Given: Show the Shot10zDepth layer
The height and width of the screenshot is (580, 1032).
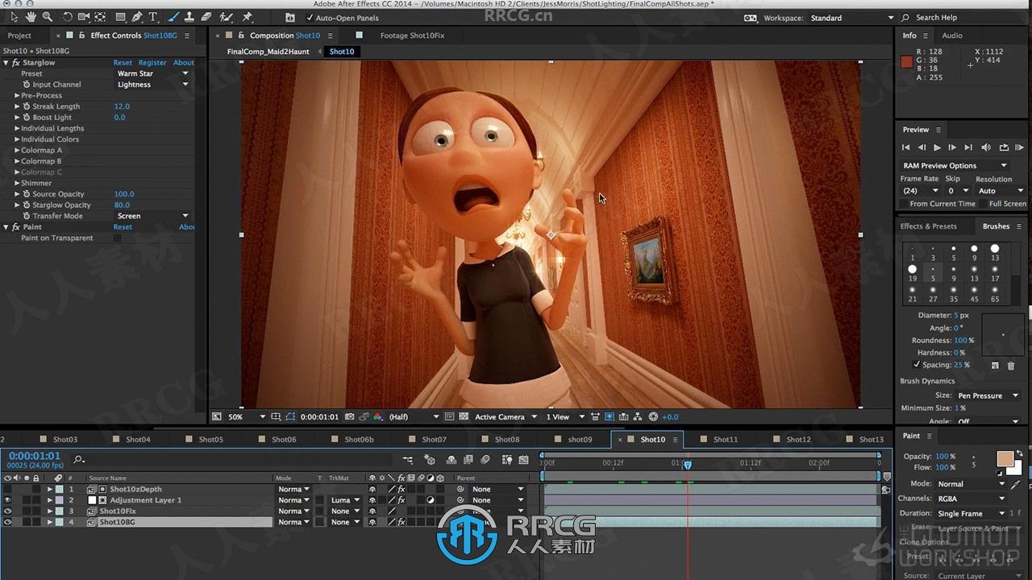Looking at the screenshot, I should (7, 489).
